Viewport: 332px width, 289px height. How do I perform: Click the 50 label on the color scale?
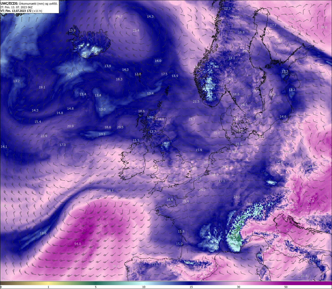286,287
